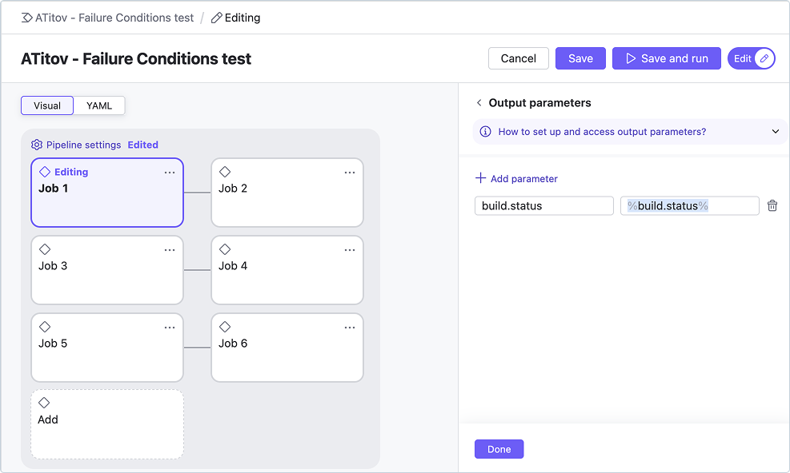The image size is (790, 473).
Task: Click the pipeline icon in the breadcrumb
Action: point(26,18)
